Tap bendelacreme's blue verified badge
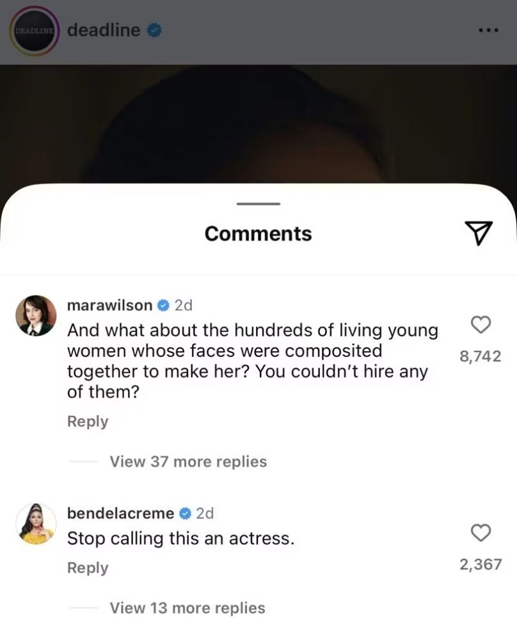This screenshot has height=630, width=517. [185, 513]
